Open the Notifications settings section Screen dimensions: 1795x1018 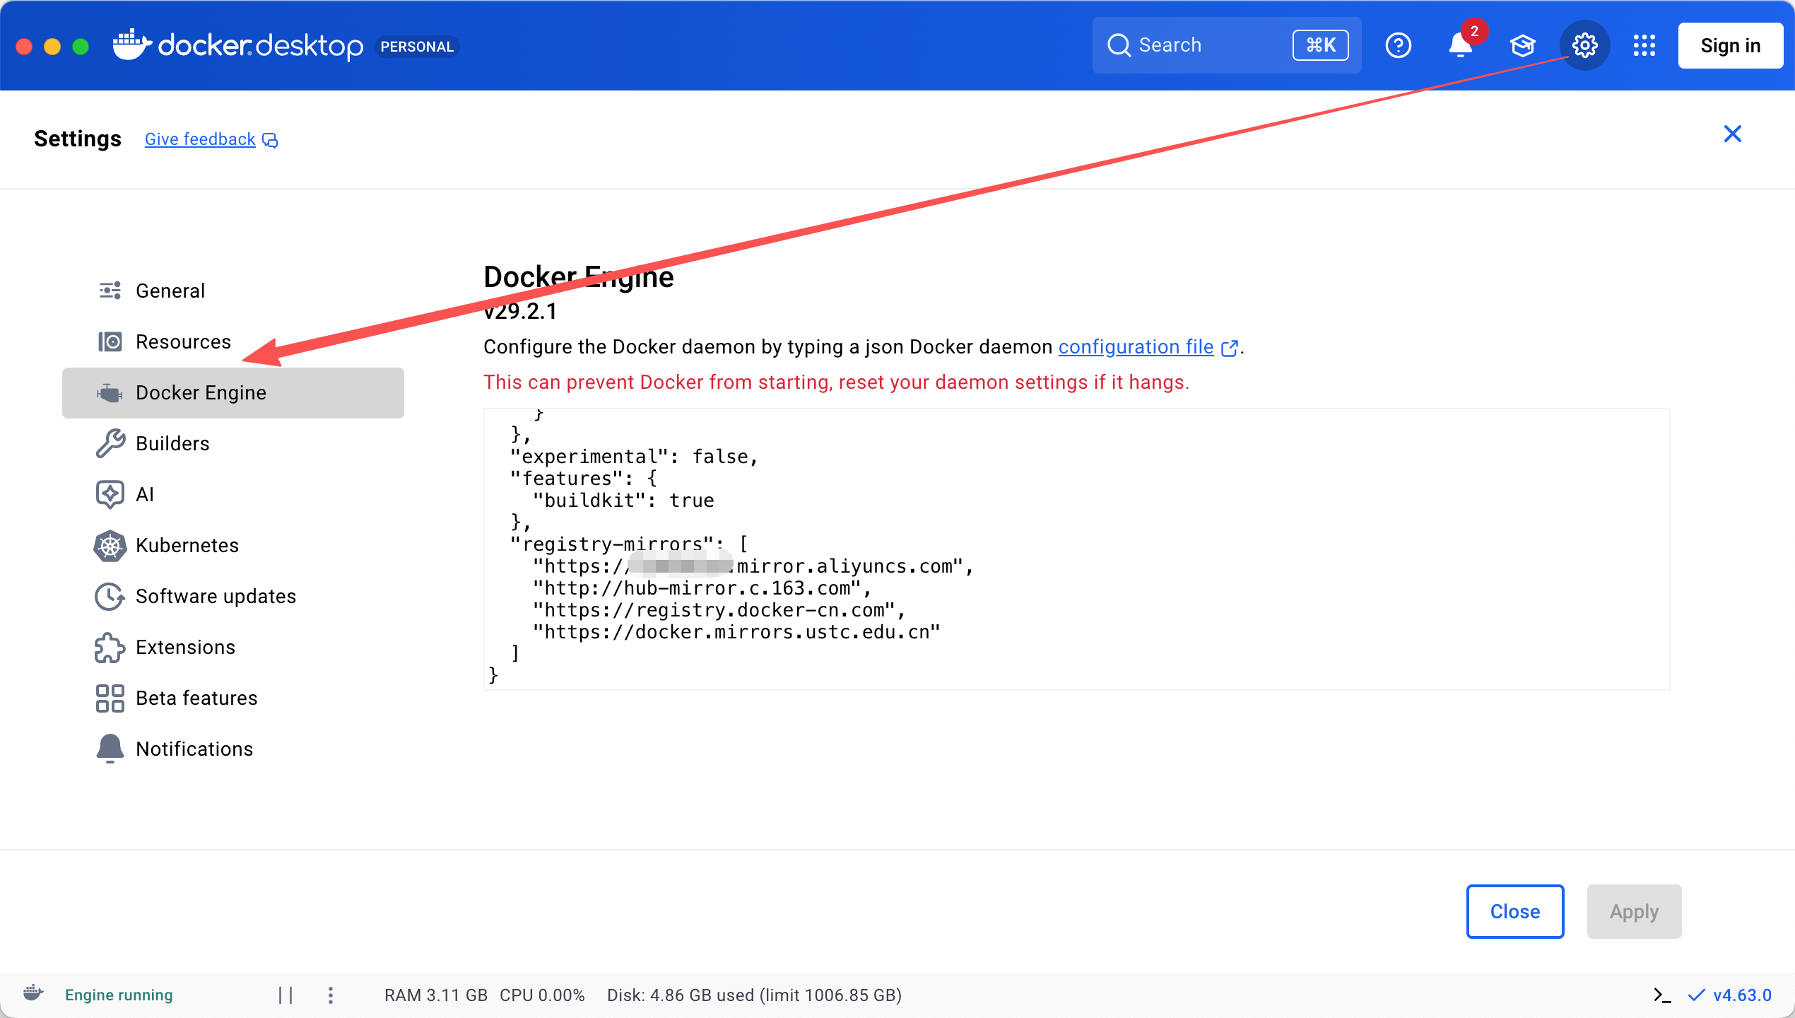pyautogui.click(x=233, y=749)
